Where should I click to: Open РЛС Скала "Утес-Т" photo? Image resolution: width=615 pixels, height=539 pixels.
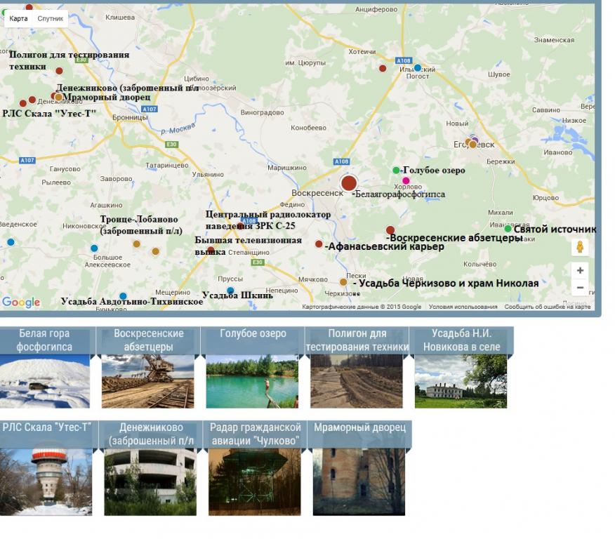46,481
